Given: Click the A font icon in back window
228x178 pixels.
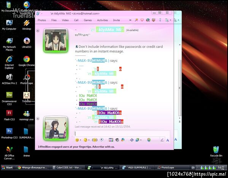Looking at the screenshot, I should [x=176, y=140].
